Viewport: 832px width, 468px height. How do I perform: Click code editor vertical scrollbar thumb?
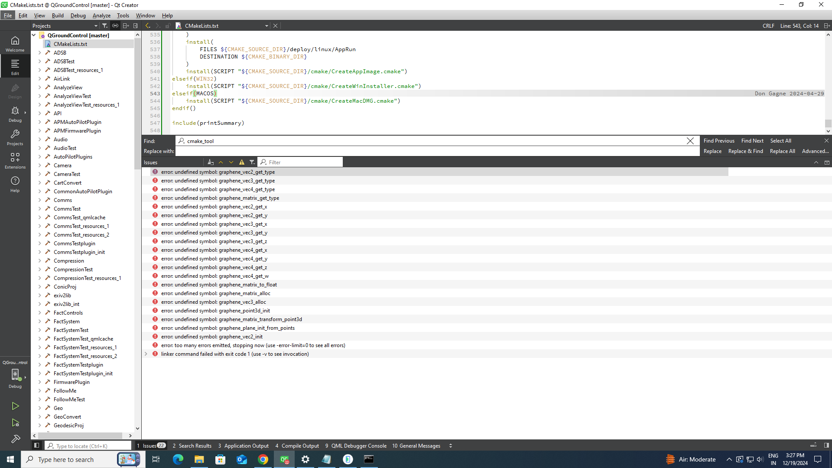pyautogui.click(x=828, y=123)
